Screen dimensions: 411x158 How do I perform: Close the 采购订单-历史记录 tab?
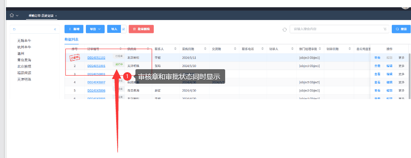tap(56, 16)
